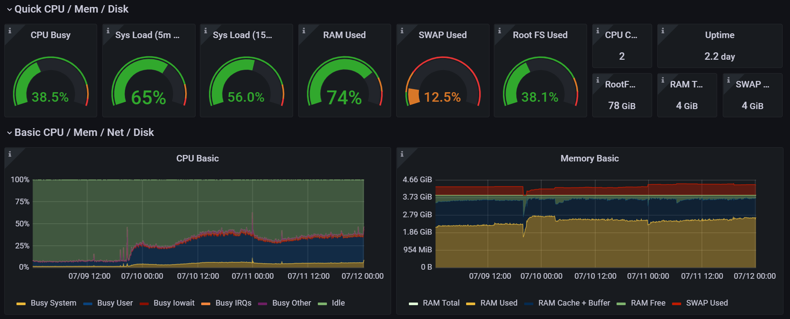Click the RAM Cache + Buffer legend label
Screen dimensions: 790x319
point(574,303)
